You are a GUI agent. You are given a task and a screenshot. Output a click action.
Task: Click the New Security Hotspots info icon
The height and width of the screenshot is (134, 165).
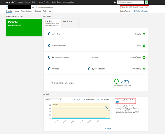click(69, 57)
